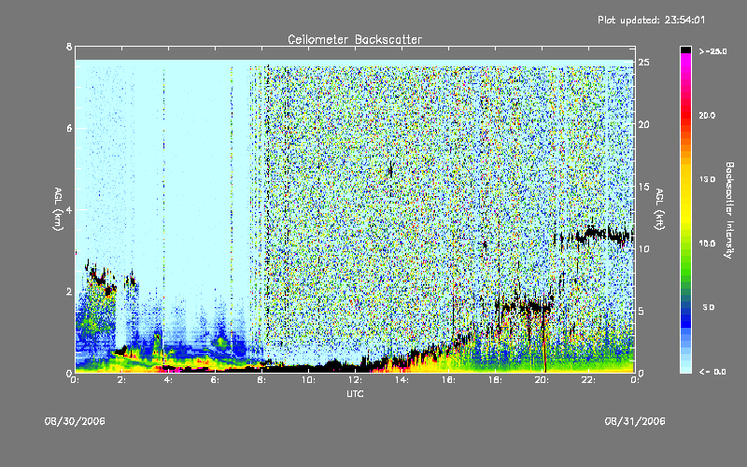Click the 6 tick on the km axis
Screen dimensions: 747x467
(x=69, y=128)
